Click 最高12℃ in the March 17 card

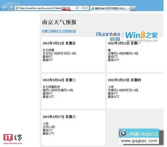48,133
